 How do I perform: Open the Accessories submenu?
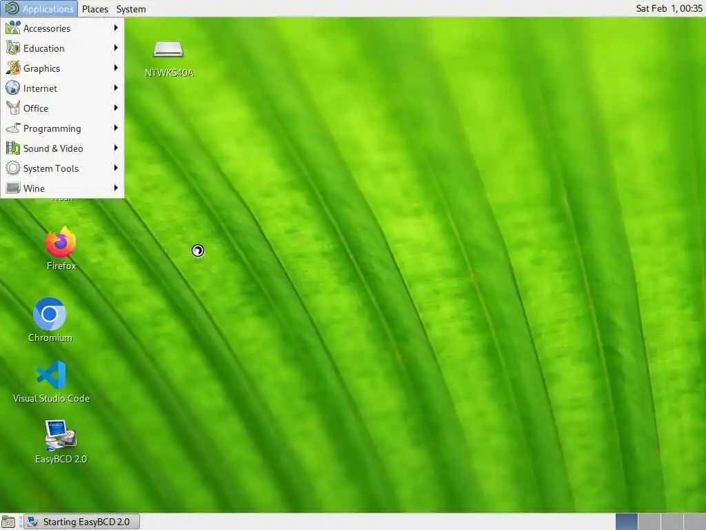click(62, 28)
